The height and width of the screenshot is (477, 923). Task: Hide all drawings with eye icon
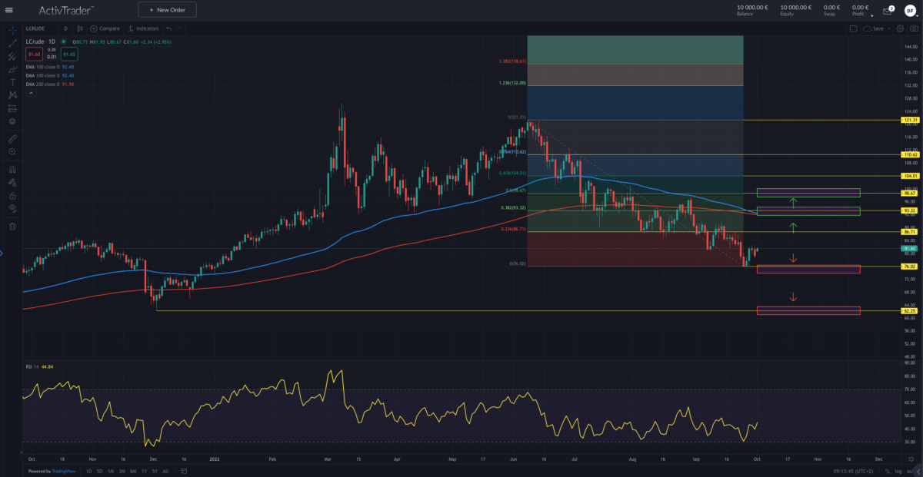(x=12, y=208)
